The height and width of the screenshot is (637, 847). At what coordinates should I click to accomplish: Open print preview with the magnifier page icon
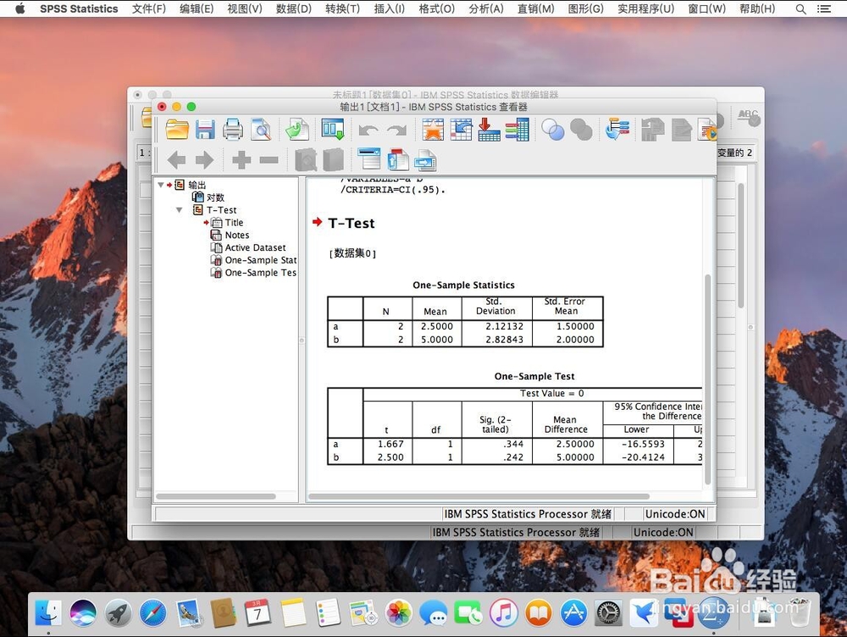261,130
